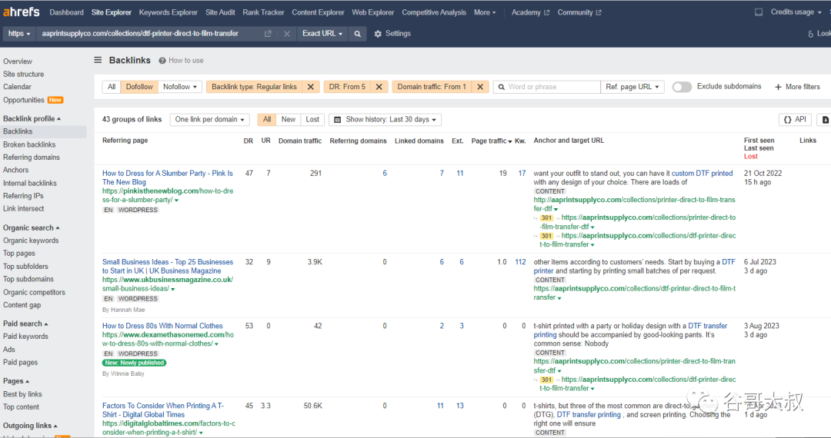Open Ref. page URL dropdown
831x438 pixels.
tap(632, 87)
